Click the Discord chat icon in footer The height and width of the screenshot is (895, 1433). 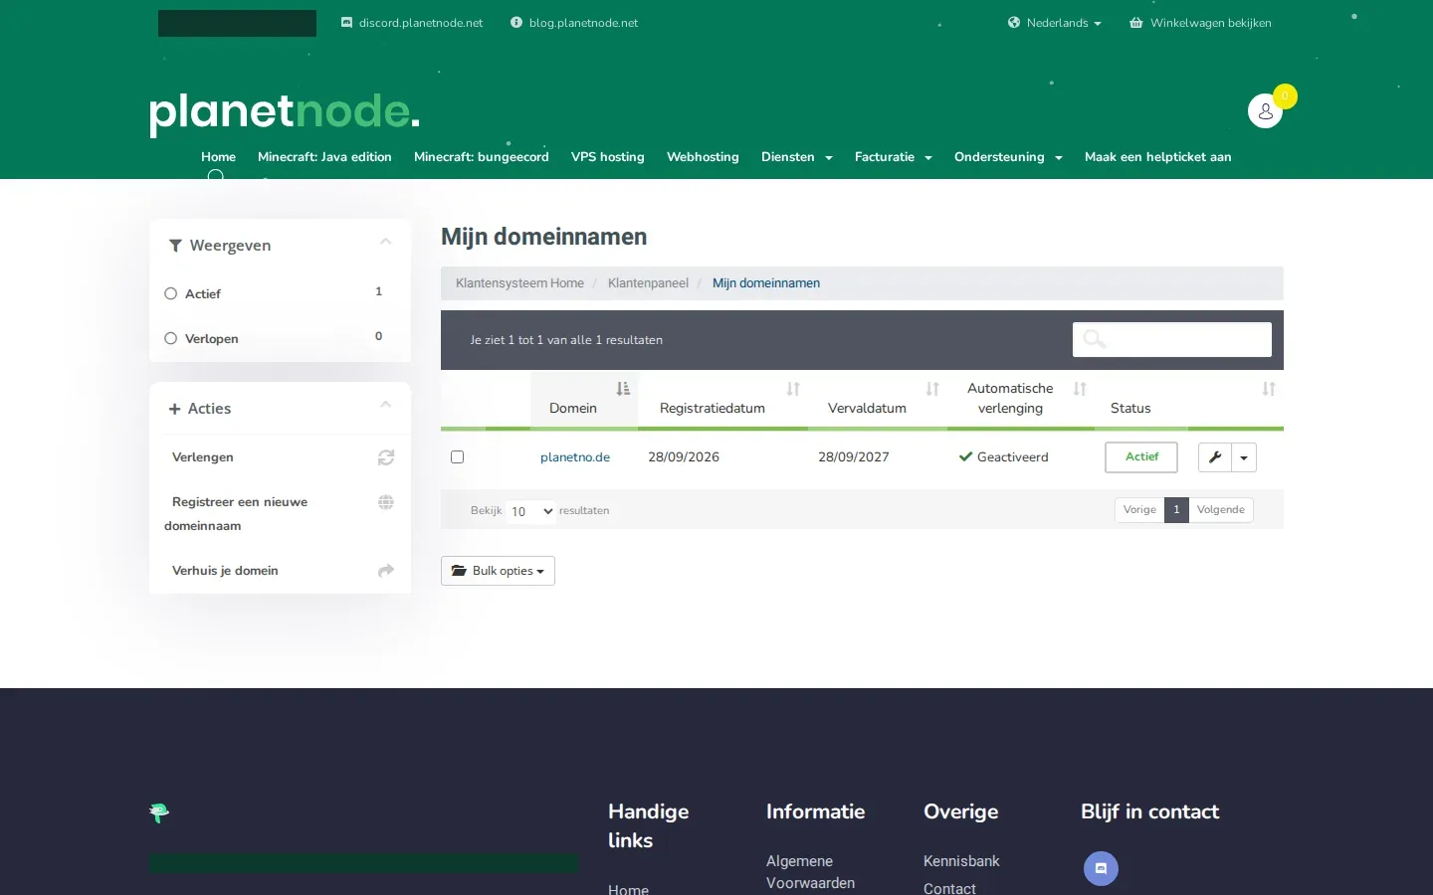point(1101,868)
